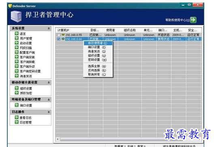Click the green arrow icon beside 查看日志
214x147 pixels.
pyautogui.click(x=17, y=117)
